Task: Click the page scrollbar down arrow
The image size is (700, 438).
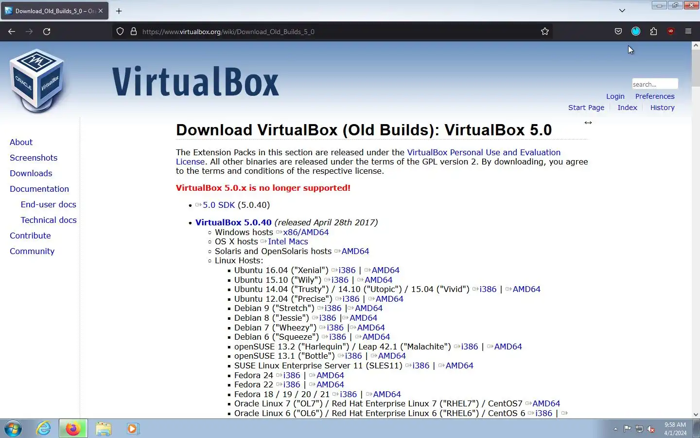Action: click(x=696, y=415)
